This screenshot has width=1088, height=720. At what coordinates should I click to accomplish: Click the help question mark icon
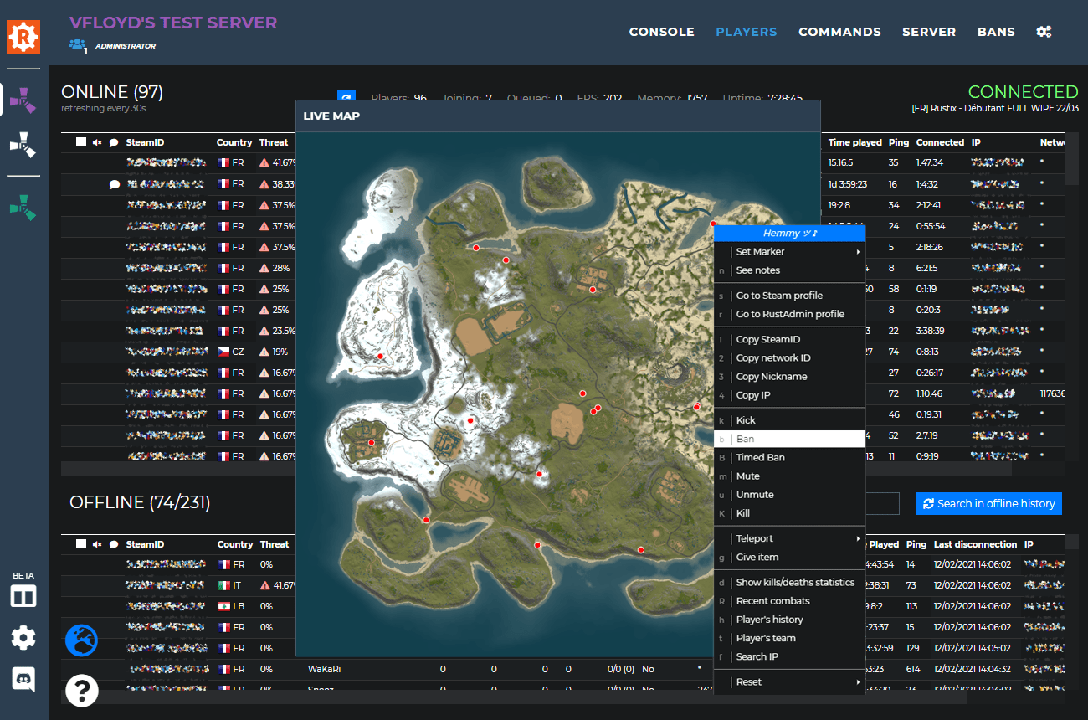(x=81, y=692)
